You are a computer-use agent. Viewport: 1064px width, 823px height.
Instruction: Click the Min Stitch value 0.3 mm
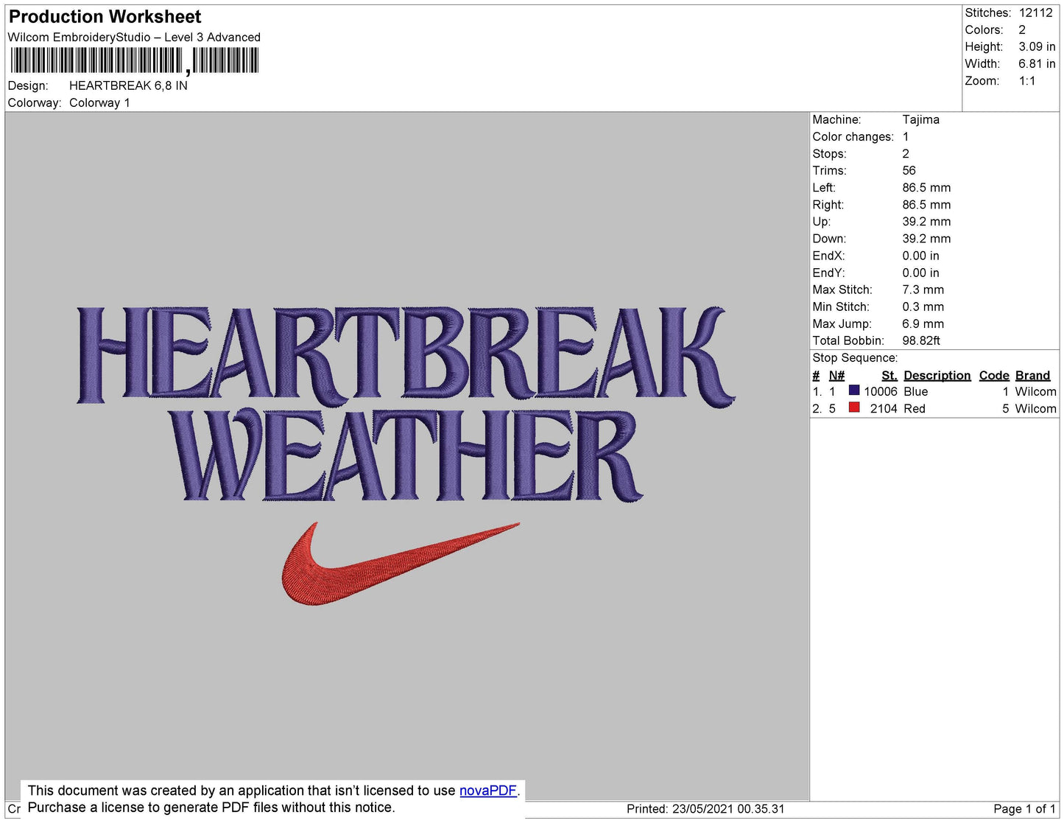923,307
